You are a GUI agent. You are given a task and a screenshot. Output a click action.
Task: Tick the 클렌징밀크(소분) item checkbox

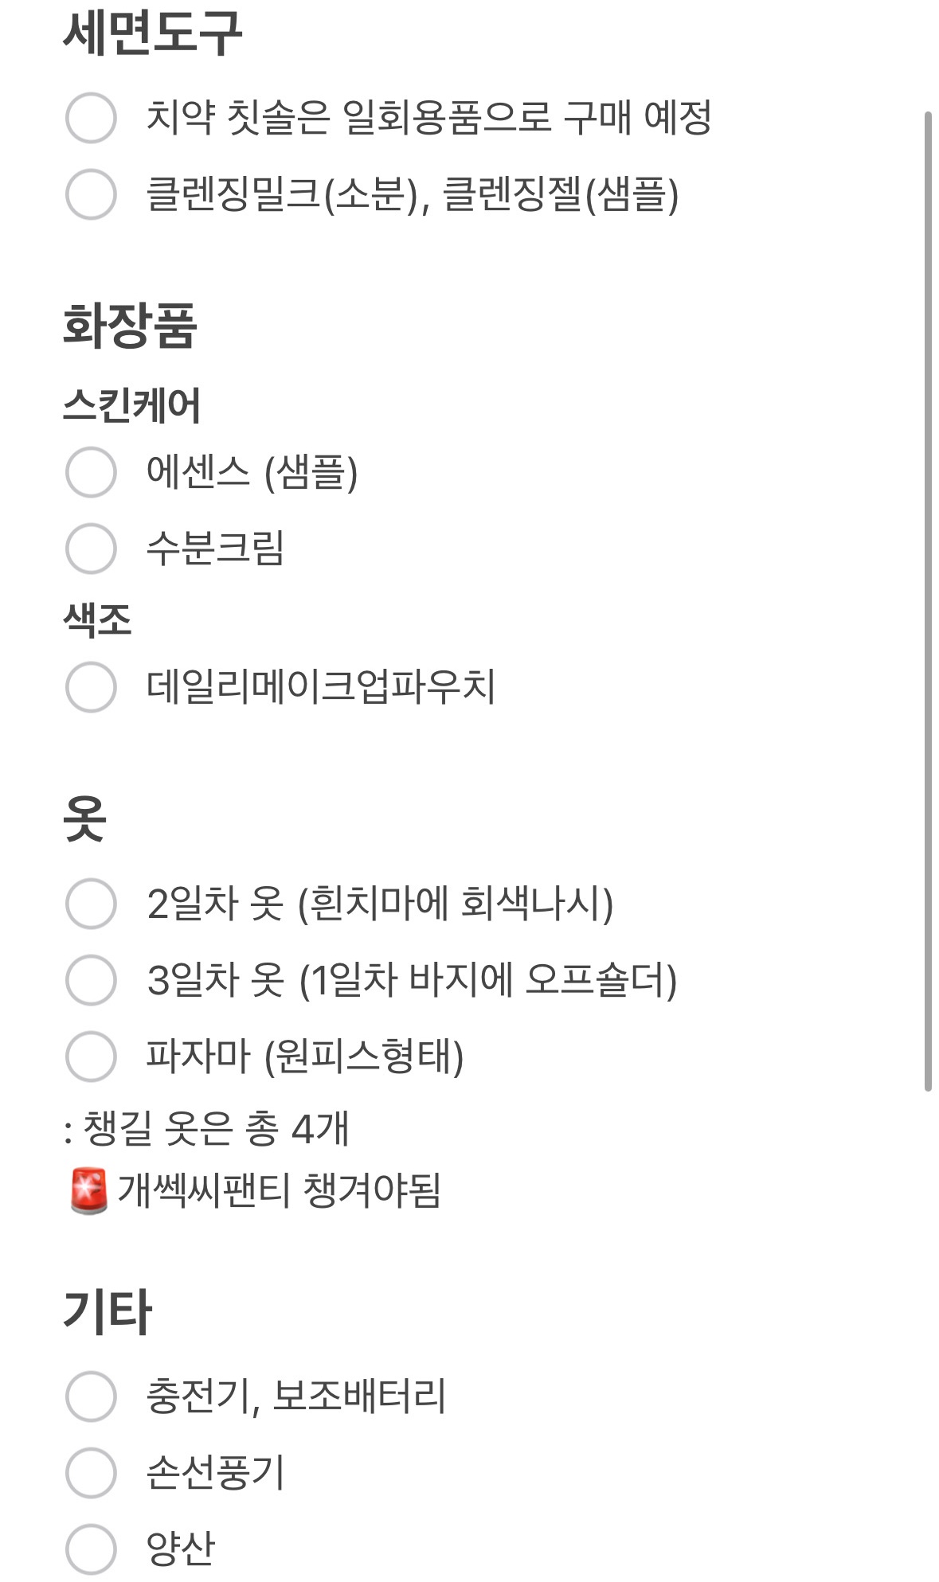[x=91, y=193]
